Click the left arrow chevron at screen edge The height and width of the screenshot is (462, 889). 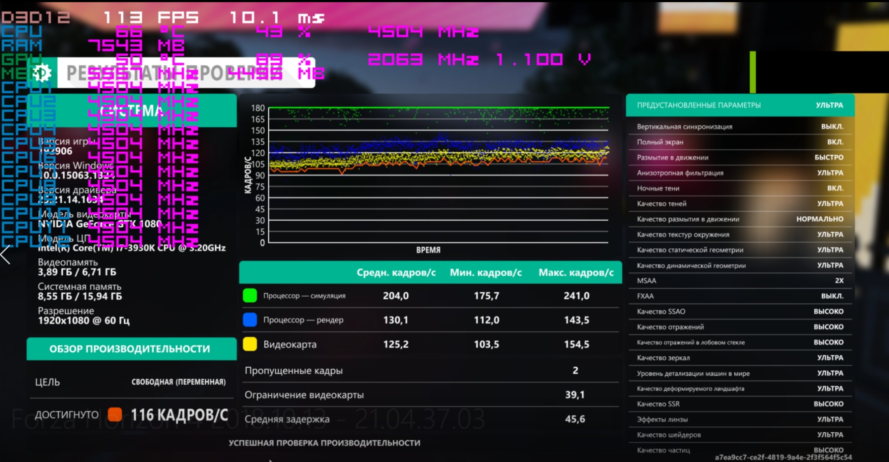[5, 255]
